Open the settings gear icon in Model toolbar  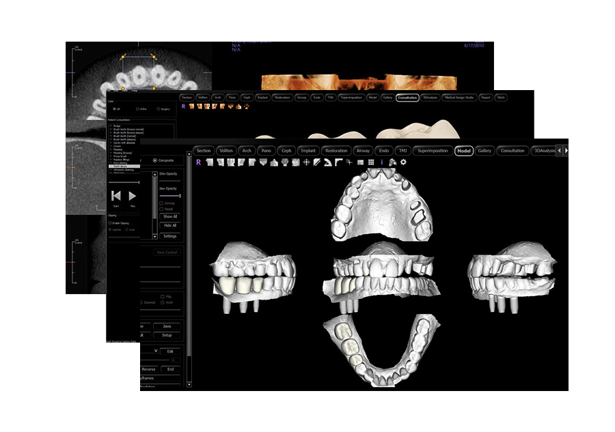tap(403, 162)
